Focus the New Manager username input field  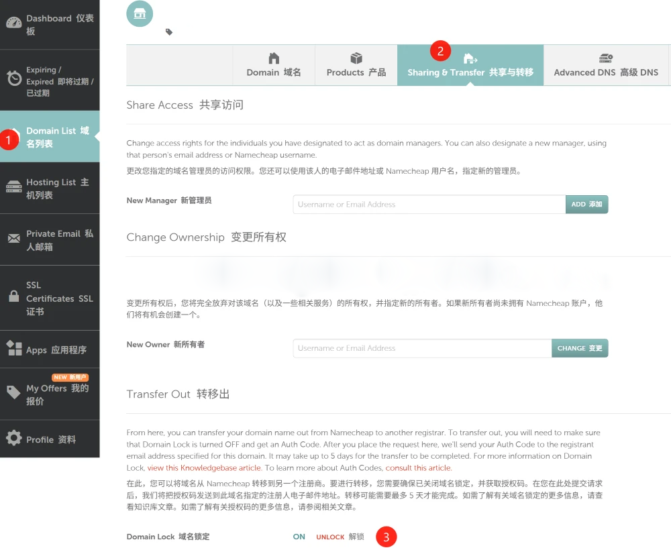tap(429, 205)
